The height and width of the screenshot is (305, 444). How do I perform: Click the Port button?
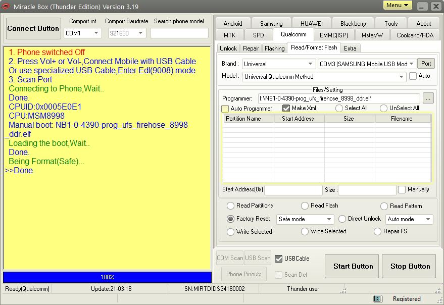(x=426, y=64)
